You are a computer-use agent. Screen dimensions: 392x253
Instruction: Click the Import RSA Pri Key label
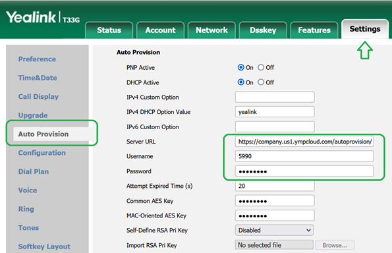(152, 246)
